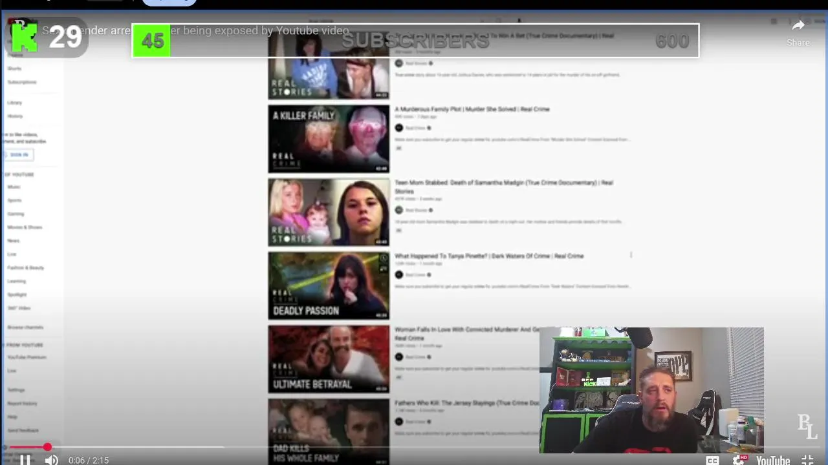Viewport: 828px width, 465px height.
Task: Open Gaming in the sidebar list
Action: [x=16, y=214]
